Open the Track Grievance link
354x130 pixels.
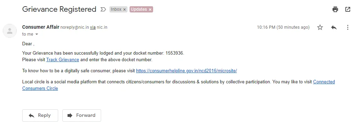(63, 60)
